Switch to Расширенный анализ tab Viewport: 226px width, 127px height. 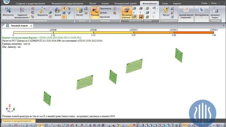tap(125, 4)
